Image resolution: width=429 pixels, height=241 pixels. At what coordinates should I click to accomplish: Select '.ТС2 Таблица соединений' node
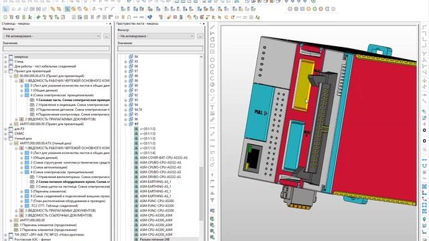pyautogui.click(x=54, y=206)
